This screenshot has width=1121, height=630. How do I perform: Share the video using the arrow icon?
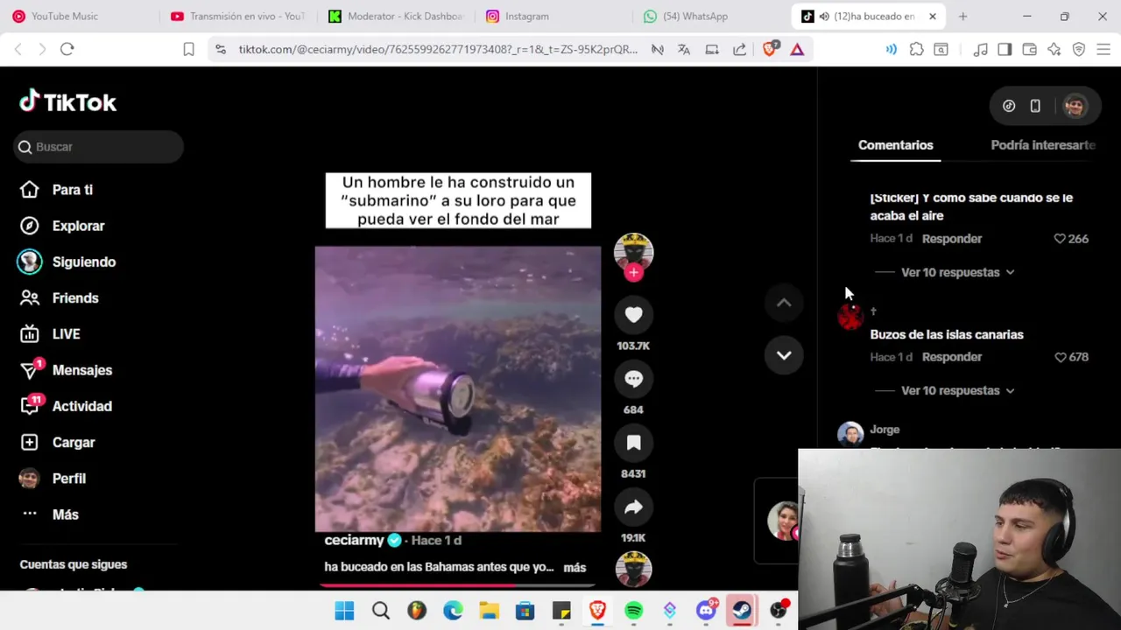(633, 507)
